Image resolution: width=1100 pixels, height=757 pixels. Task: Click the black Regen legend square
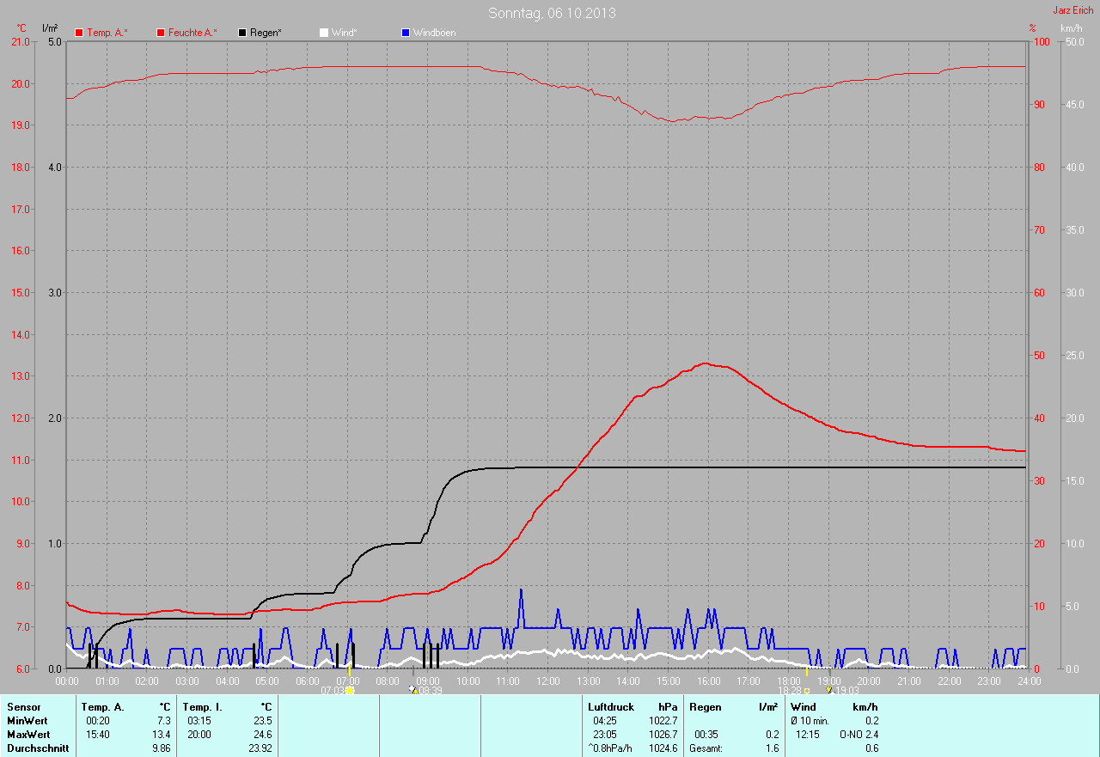242,33
